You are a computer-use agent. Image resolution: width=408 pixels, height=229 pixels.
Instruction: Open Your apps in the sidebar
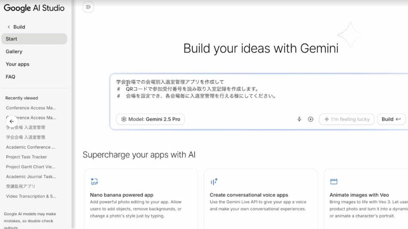(x=18, y=64)
